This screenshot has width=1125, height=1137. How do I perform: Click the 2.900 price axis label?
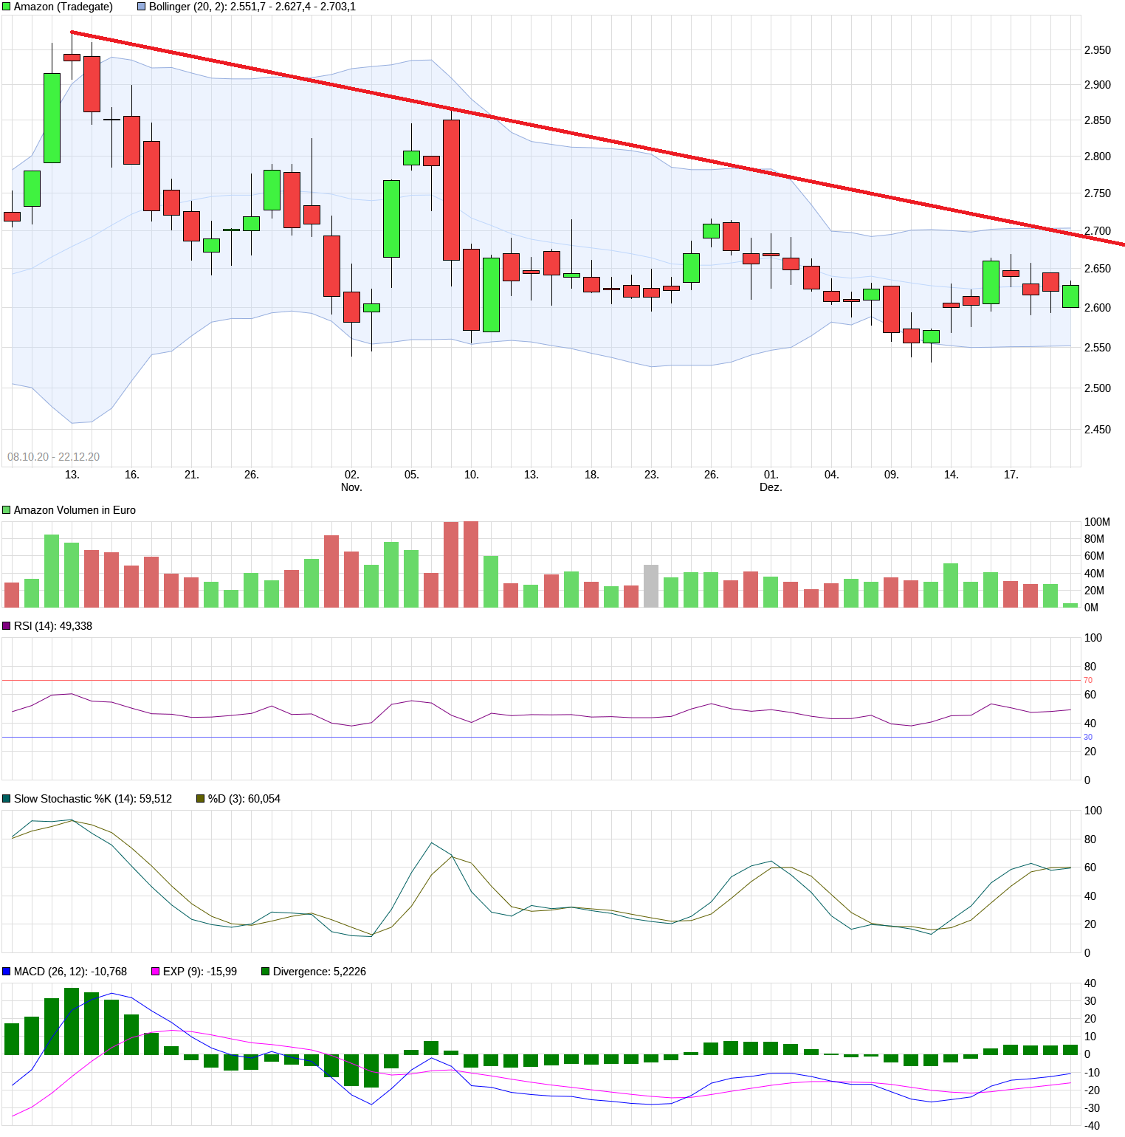[1097, 85]
